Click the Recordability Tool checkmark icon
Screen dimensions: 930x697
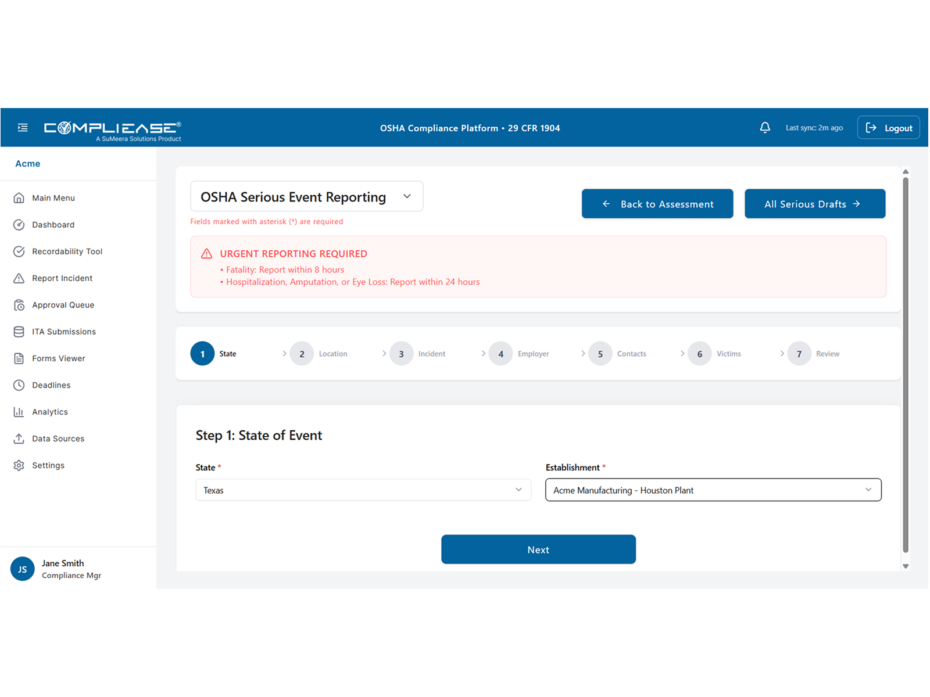pyautogui.click(x=19, y=252)
